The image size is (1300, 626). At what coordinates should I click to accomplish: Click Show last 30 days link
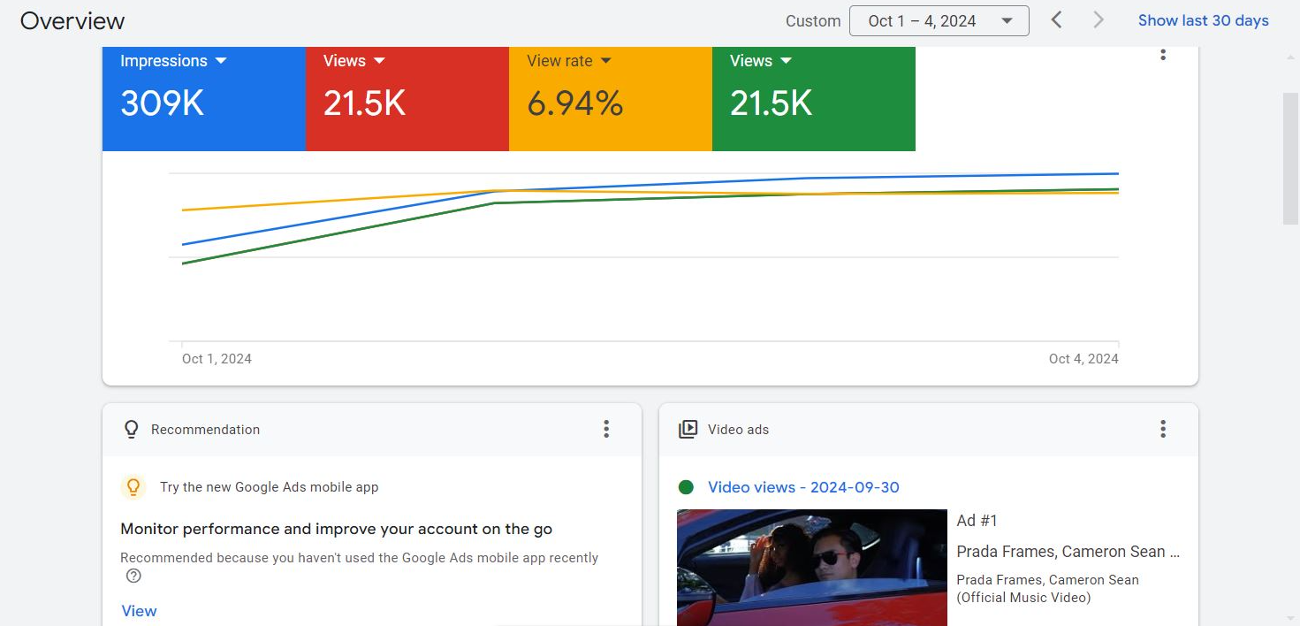point(1203,20)
